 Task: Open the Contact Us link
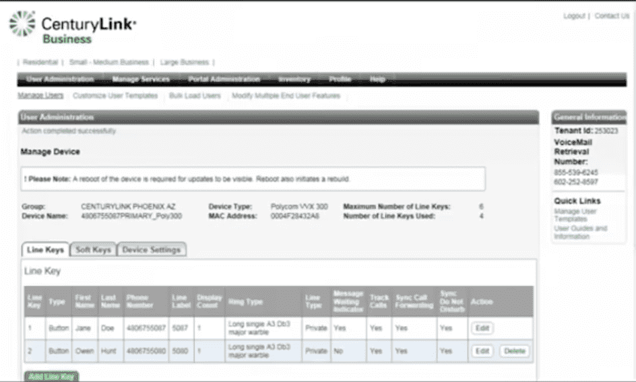pos(612,16)
